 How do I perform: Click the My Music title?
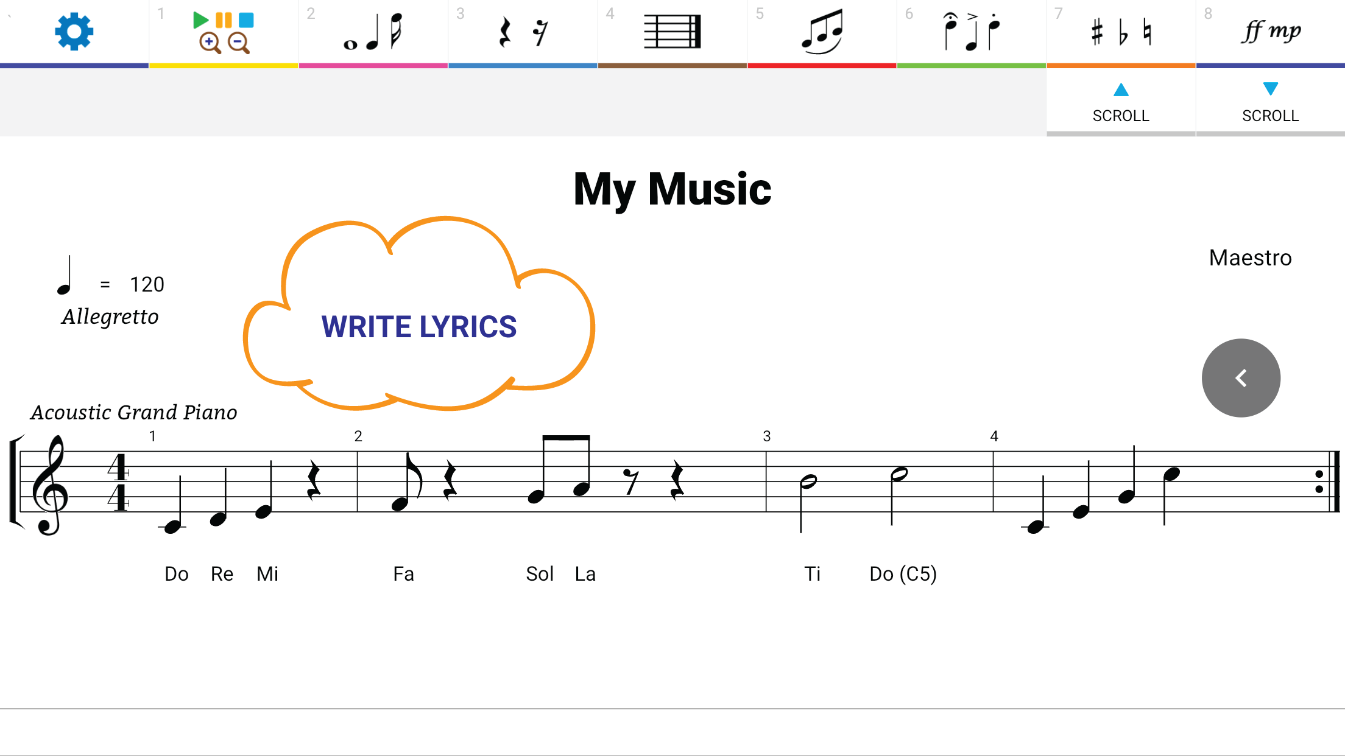(x=672, y=189)
